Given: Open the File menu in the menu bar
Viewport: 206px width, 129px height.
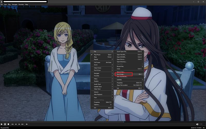Looking at the screenshot, I should [2, 4].
